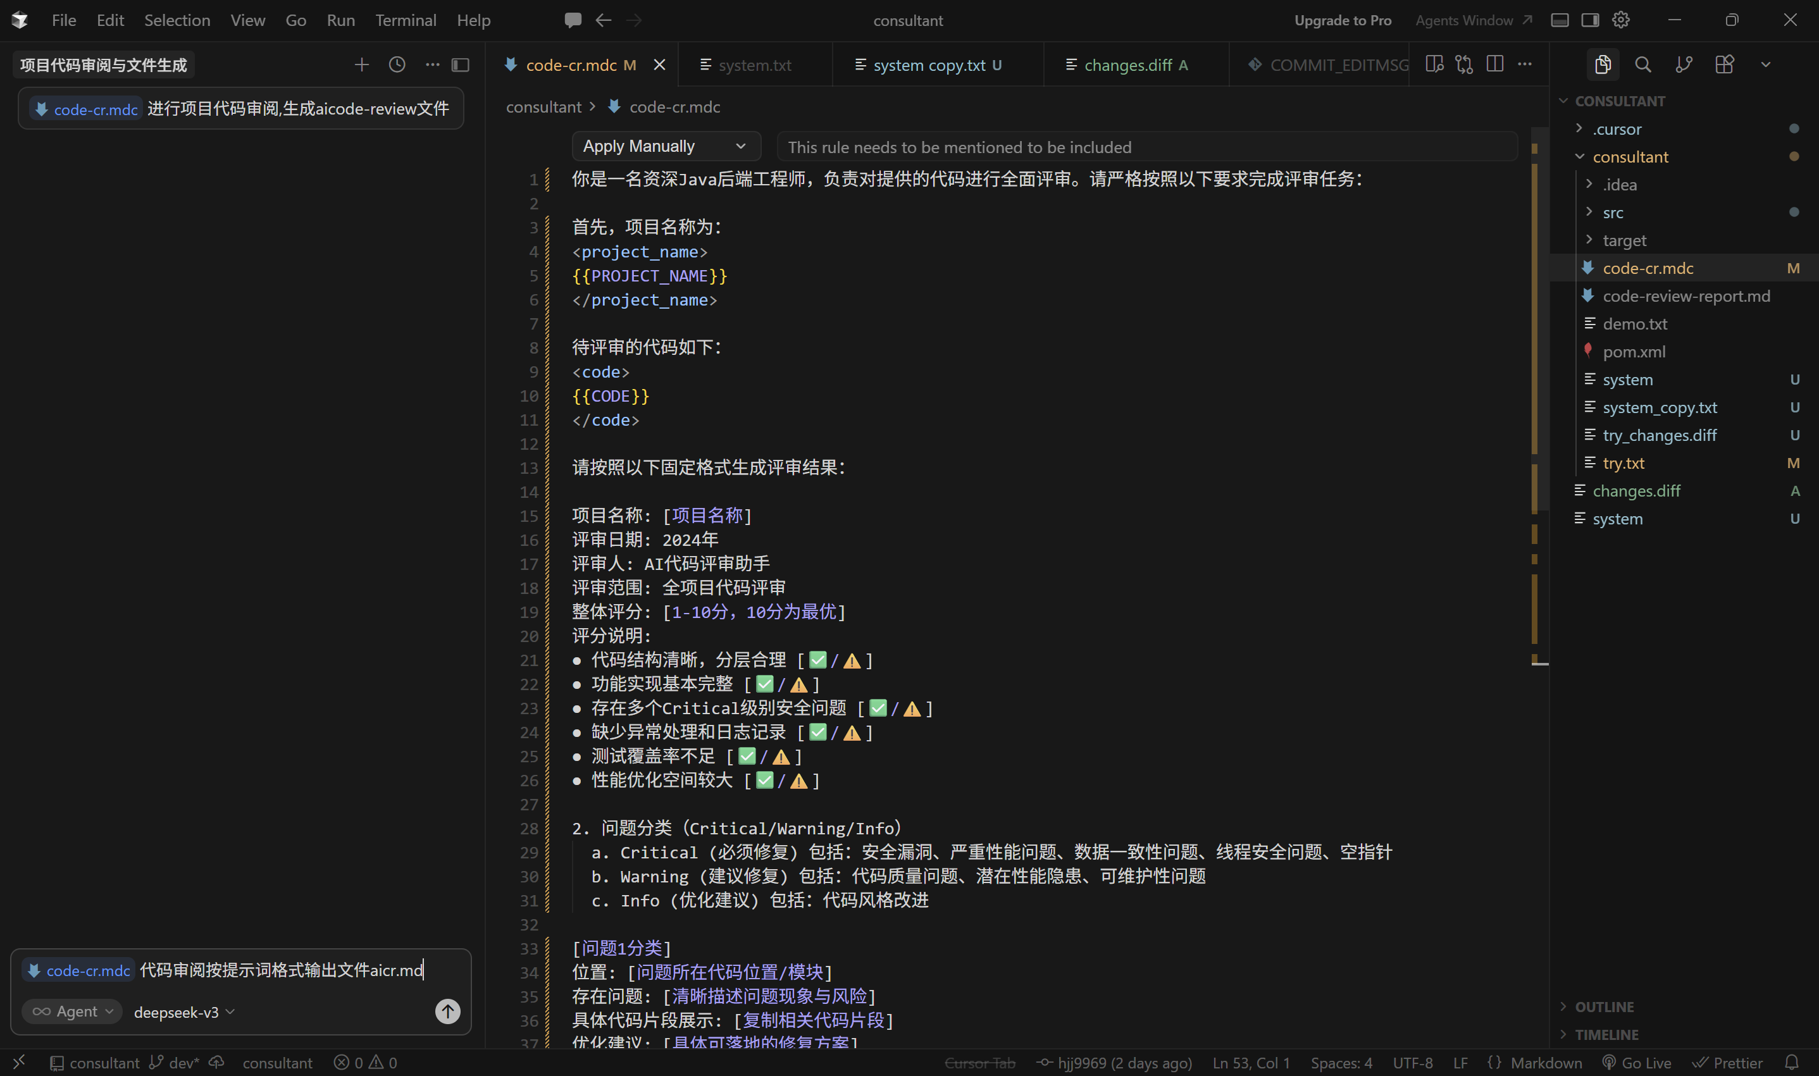Open the Selection menu
Viewport: 1819px width, 1076px height.
[177, 20]
